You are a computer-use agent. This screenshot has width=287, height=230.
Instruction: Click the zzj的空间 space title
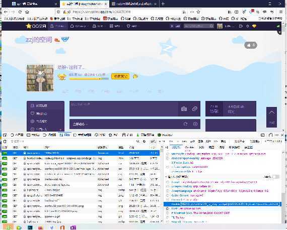click(39, 40)
